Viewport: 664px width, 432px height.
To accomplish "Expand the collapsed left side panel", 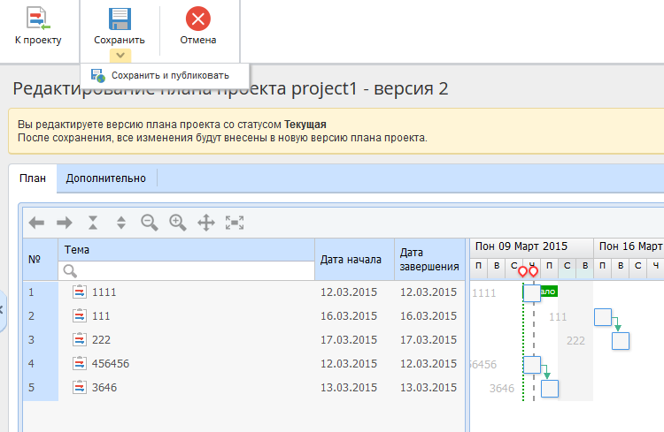I will tap(3, 309).
